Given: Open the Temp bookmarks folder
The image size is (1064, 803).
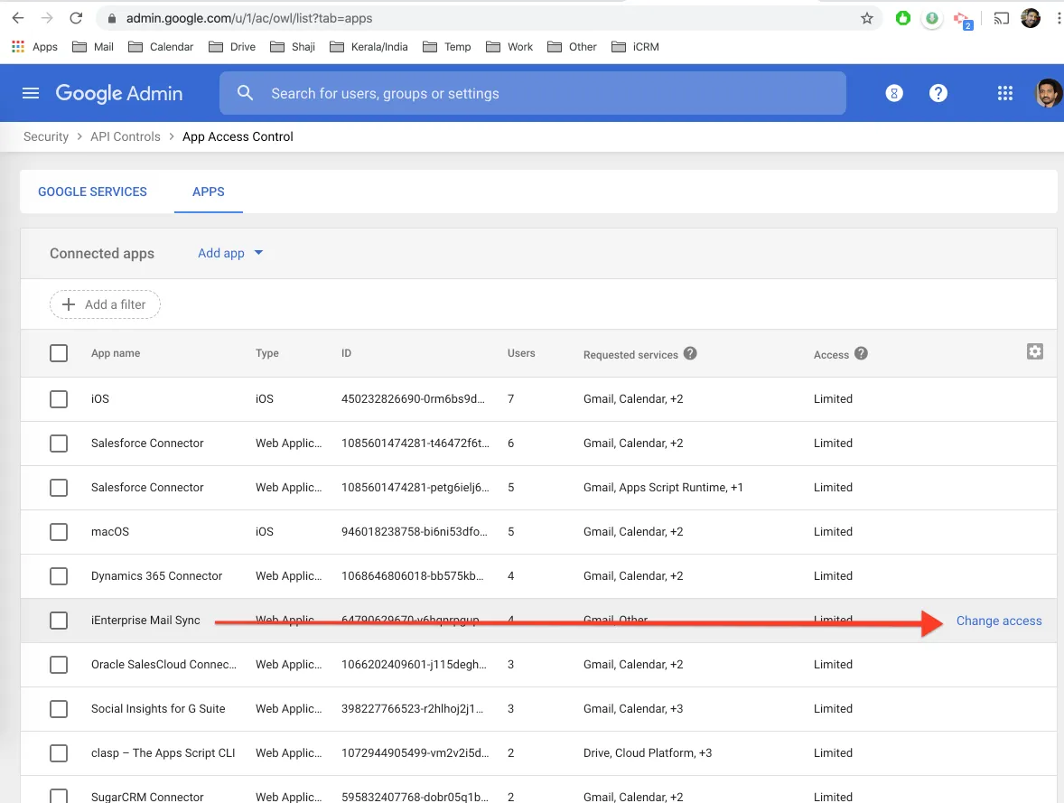Looking at the screenshot, I should (446, 47).
